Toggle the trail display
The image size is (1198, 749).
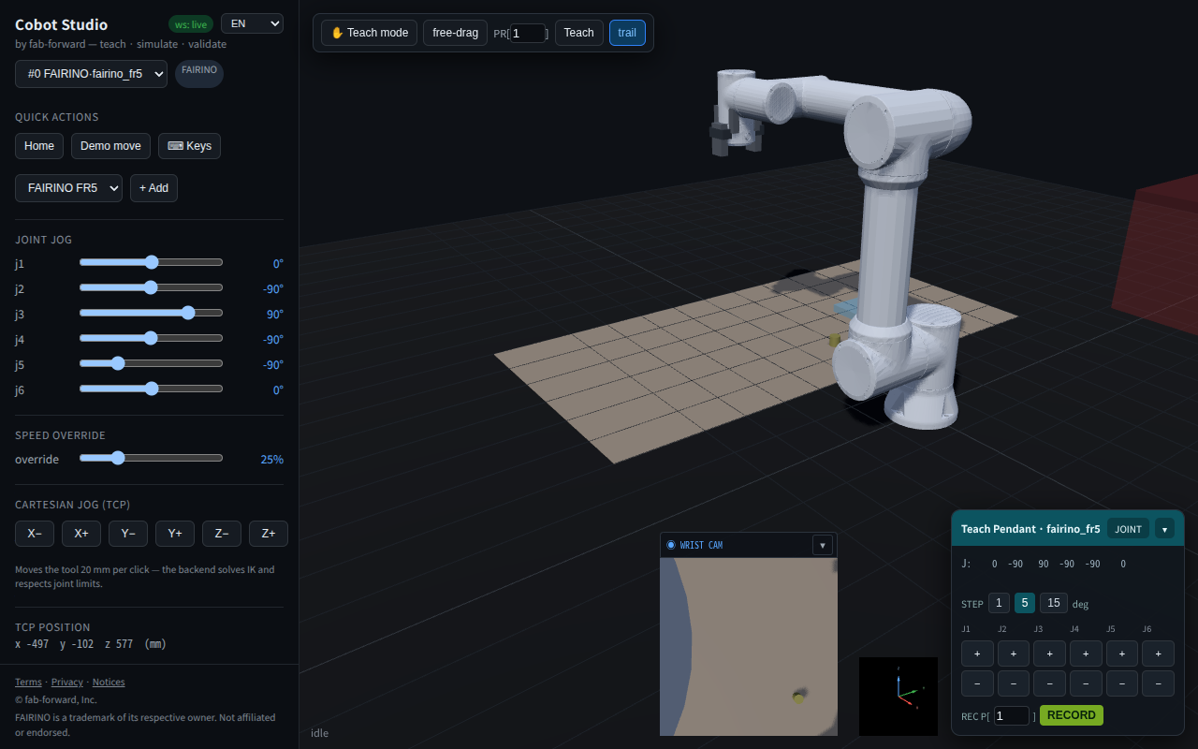[627, 33]
